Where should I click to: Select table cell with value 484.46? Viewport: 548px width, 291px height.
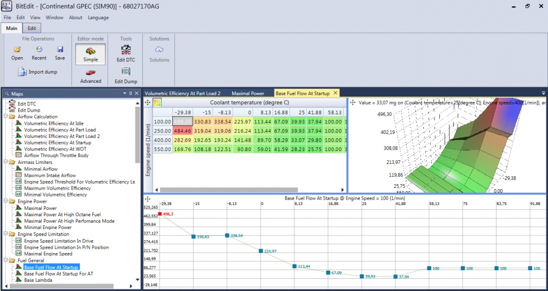(182, 131)
